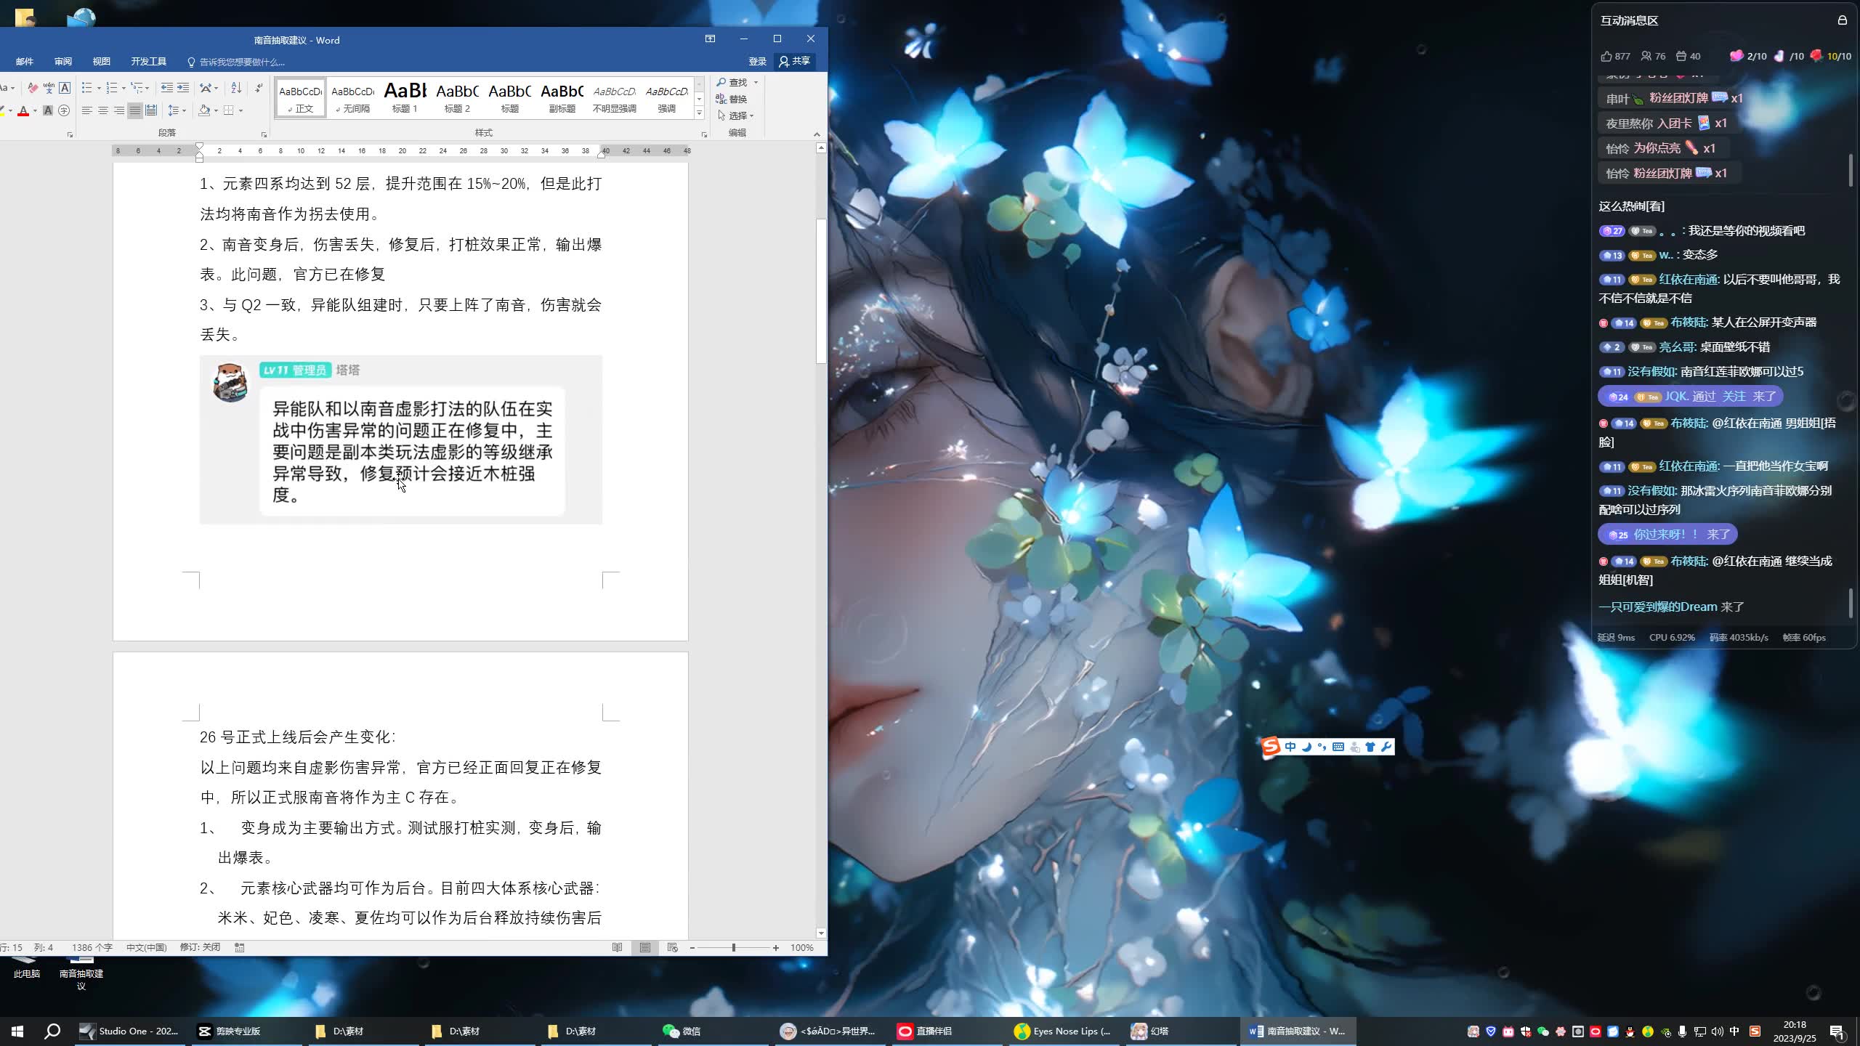
Task: Apply the 无间隔 no spacing style
Action: pos(352,97)
